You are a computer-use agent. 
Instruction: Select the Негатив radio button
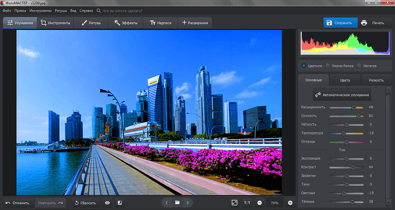tap(359, 66)
